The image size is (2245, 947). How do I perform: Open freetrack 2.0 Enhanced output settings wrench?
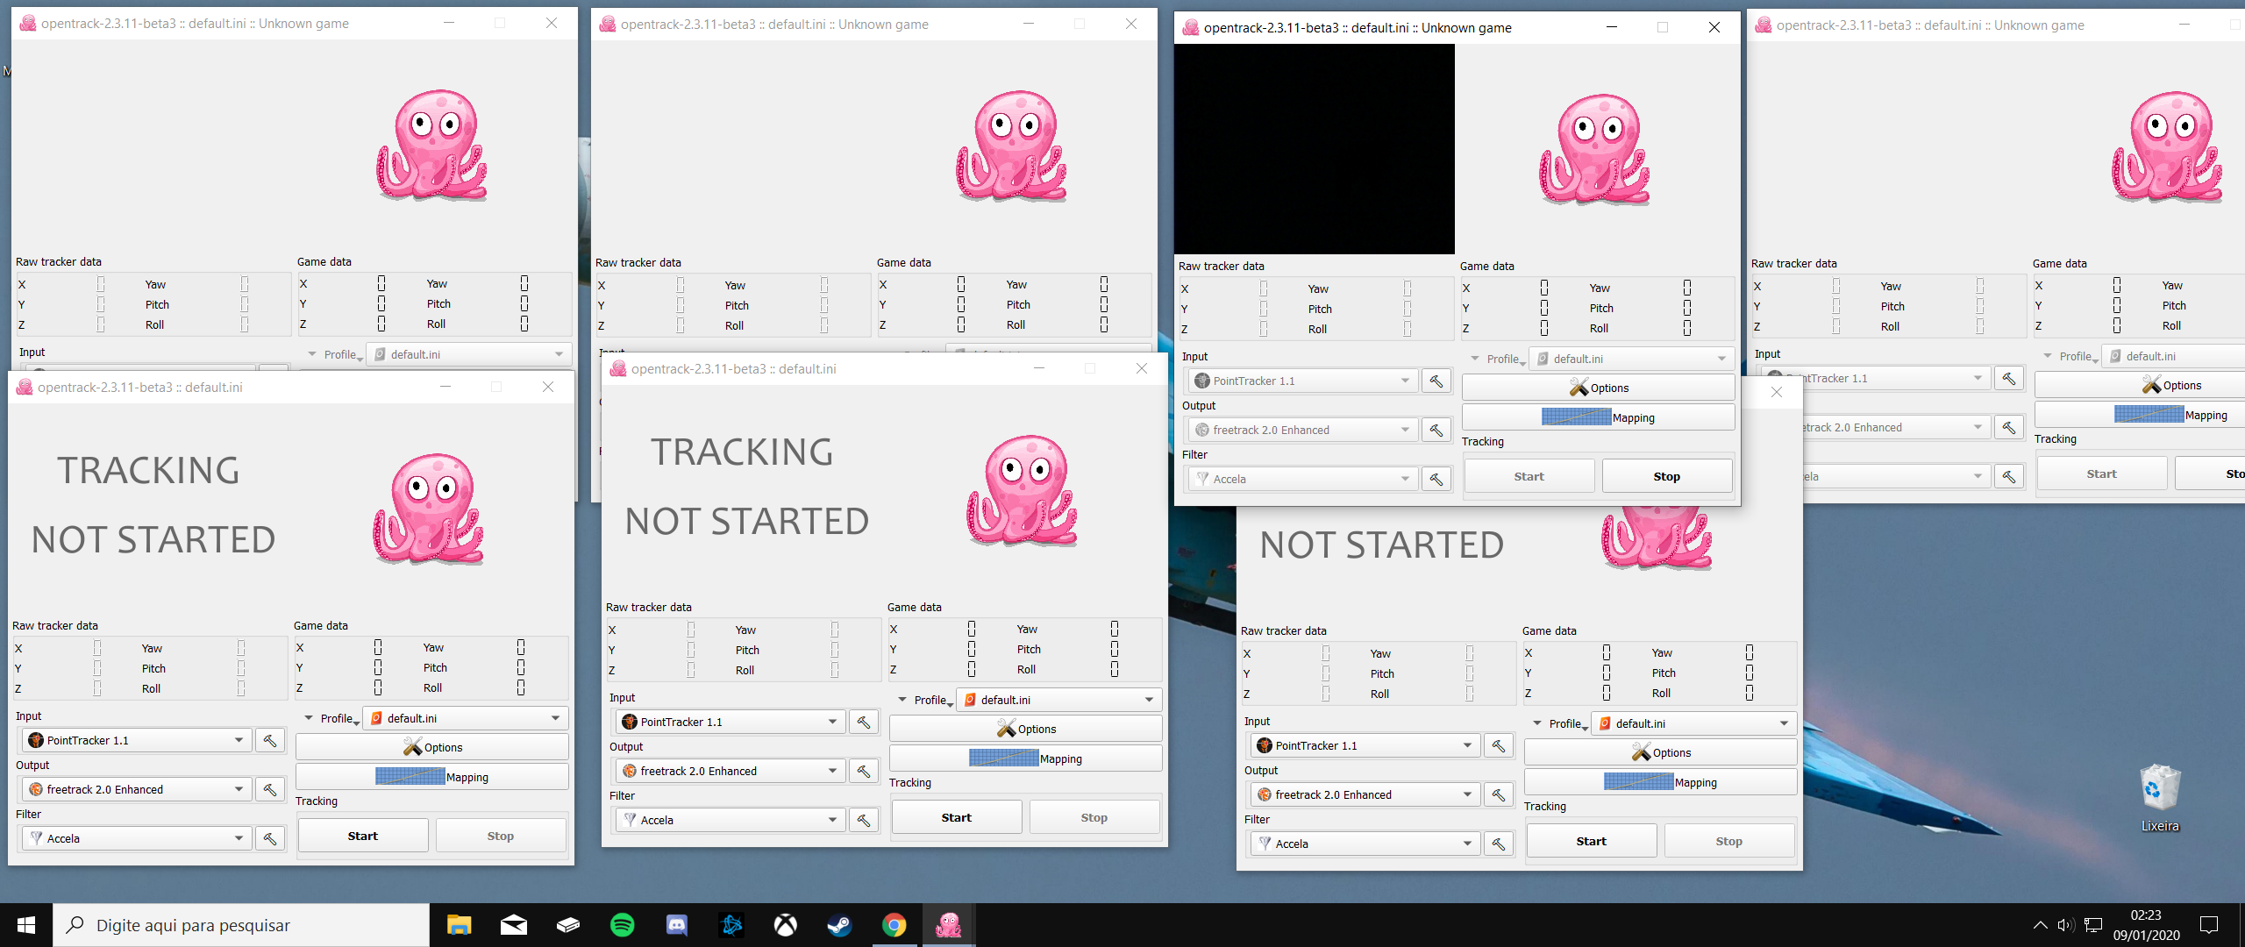[269, 788]
